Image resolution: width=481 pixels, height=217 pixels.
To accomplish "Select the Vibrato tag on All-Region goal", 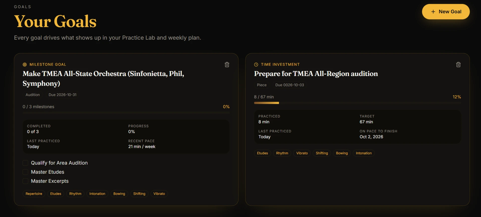I will pyautogui.click(x=302, y=153).
